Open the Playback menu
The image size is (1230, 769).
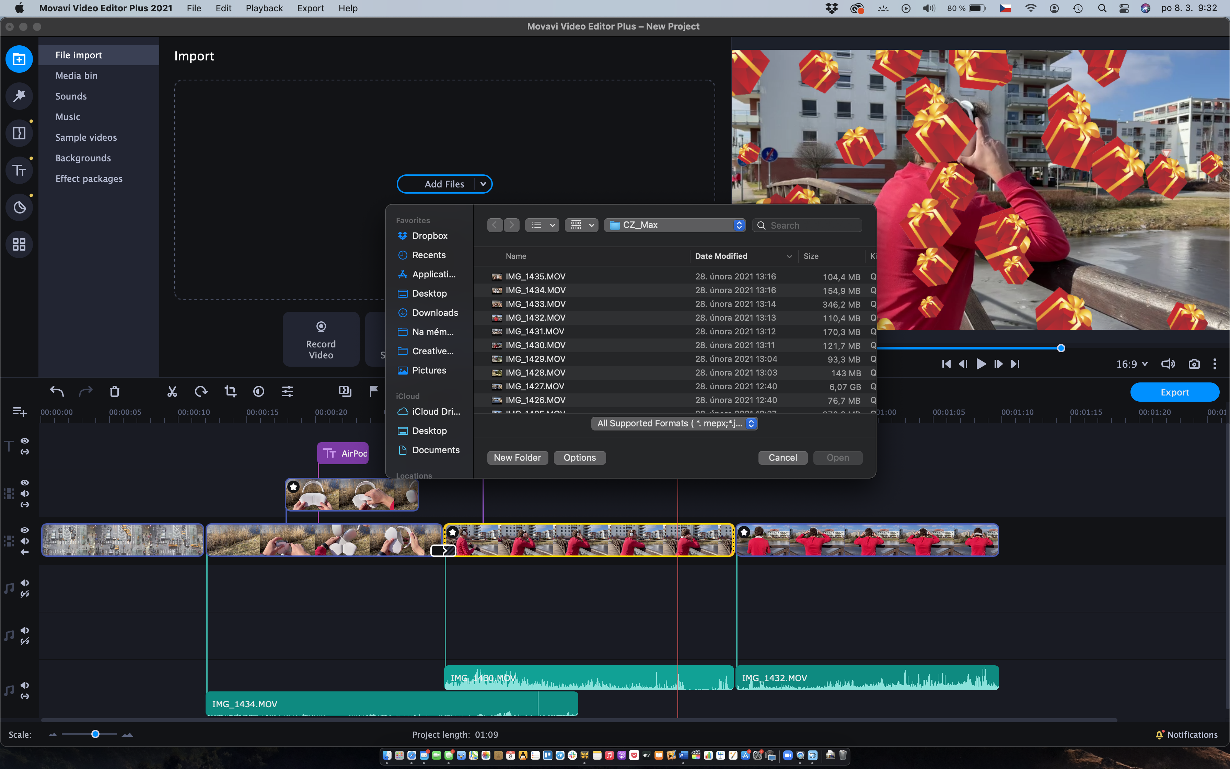tap(264, 8)
